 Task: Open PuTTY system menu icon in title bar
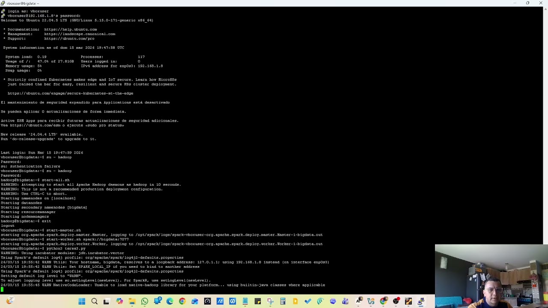(3, 3)
